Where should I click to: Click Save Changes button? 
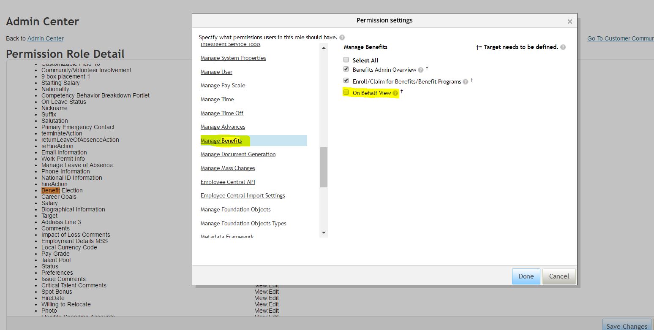pos(627,325)
